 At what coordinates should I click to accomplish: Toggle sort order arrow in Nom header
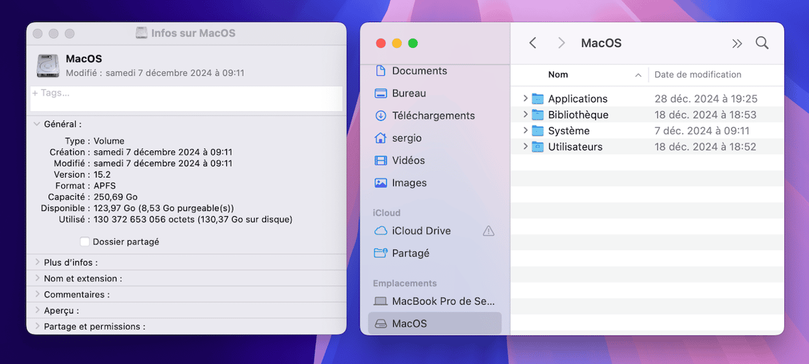pyautogui.click(x=639, y=75)
